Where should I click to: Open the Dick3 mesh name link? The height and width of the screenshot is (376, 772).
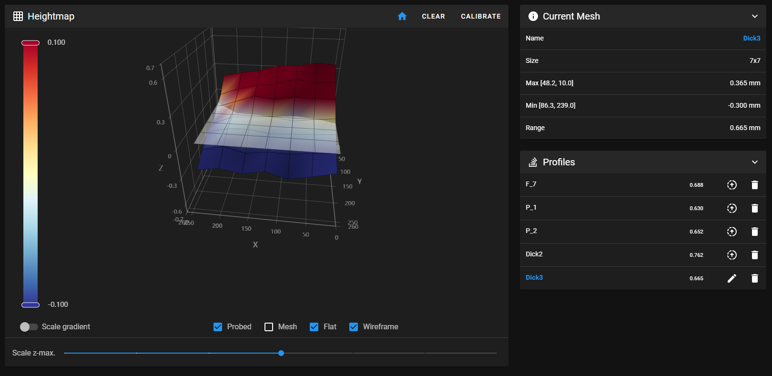pos(752,38)
